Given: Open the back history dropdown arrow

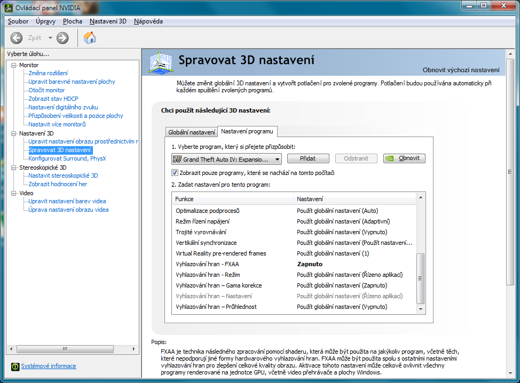Looking at the screenshot, I should pos(50,38).
